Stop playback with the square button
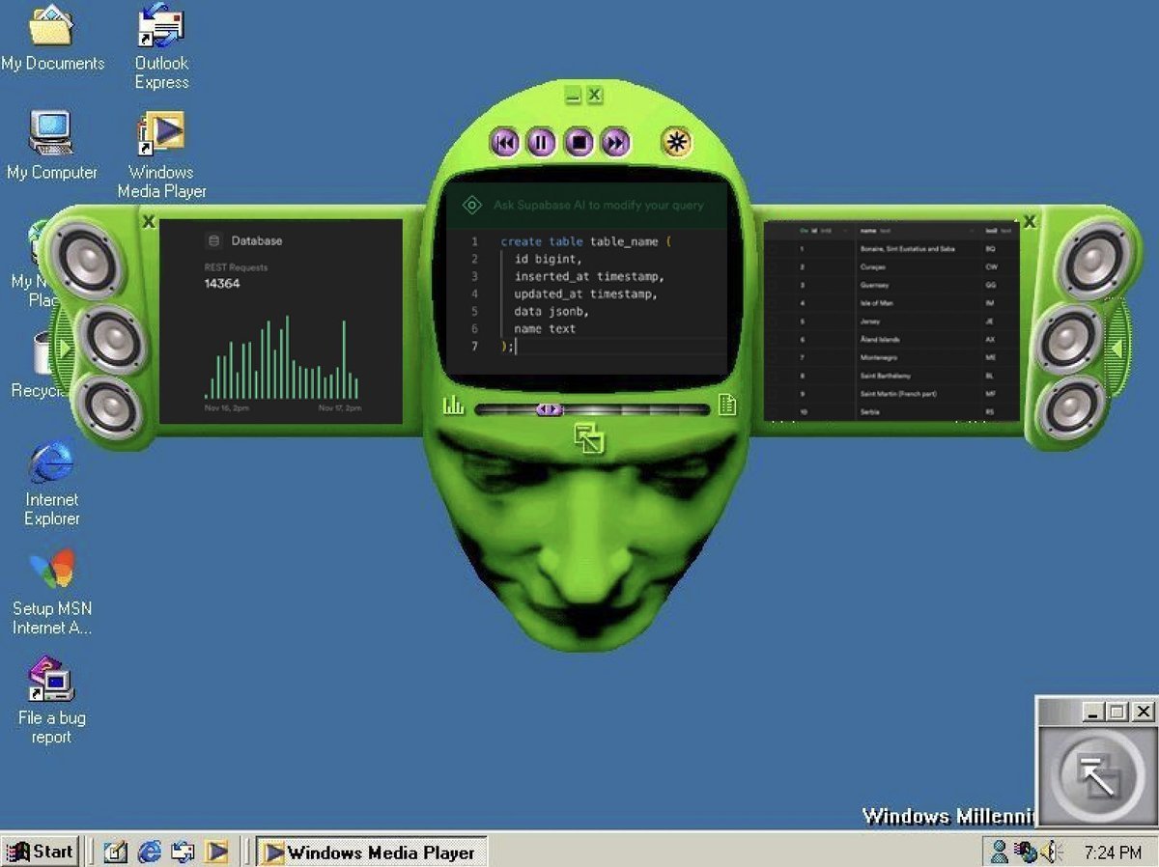 pos(579,143)
